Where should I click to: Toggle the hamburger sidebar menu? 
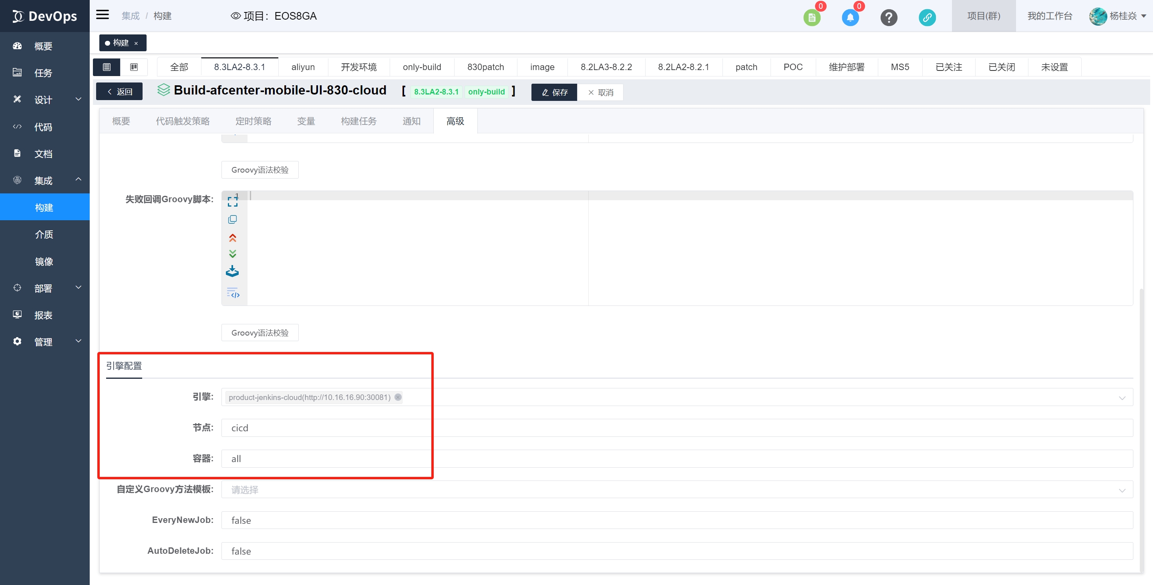(103, 15)
